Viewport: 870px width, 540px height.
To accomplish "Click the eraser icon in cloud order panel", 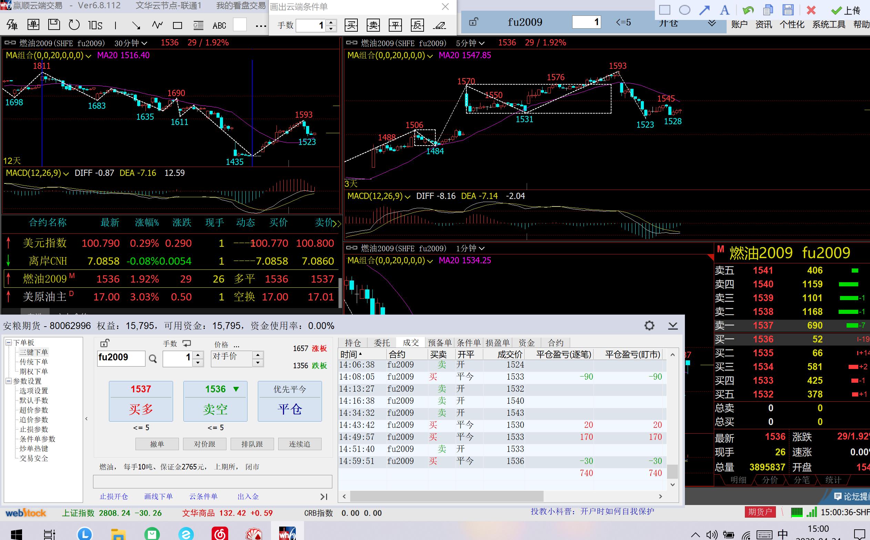I will (439, 25).
